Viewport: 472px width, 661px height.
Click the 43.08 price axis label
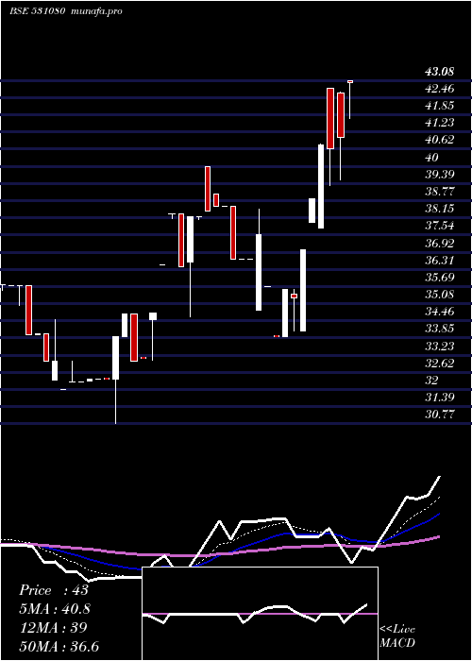pos(440,72)
